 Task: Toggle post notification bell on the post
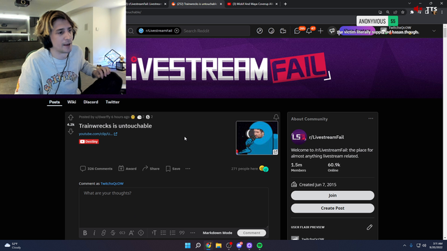pyautogui.click(x=276, y=117)
